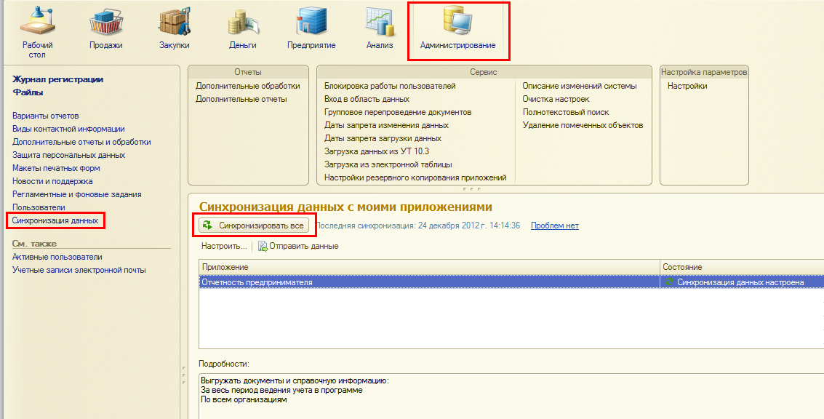Open Журнал регистрации
This screenshot has height=419, width=824.
[57, 79]
